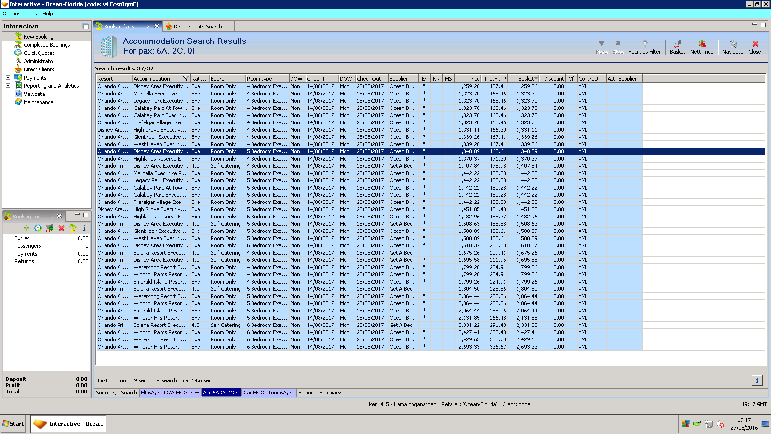Expand the Administrator tree node
This screenshot has width=771, height=434.
pos(8,61)
